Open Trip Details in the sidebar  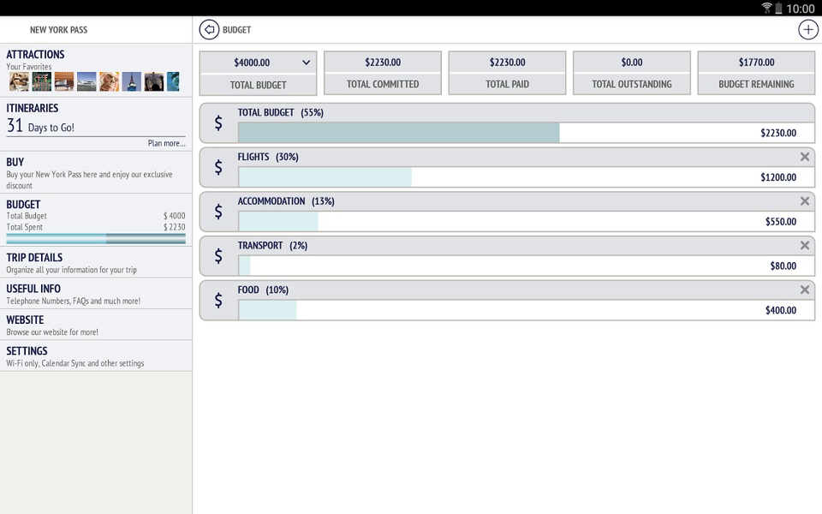[96, 262]
